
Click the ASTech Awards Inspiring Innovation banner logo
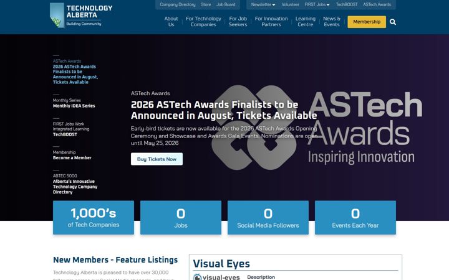point(317,128)
